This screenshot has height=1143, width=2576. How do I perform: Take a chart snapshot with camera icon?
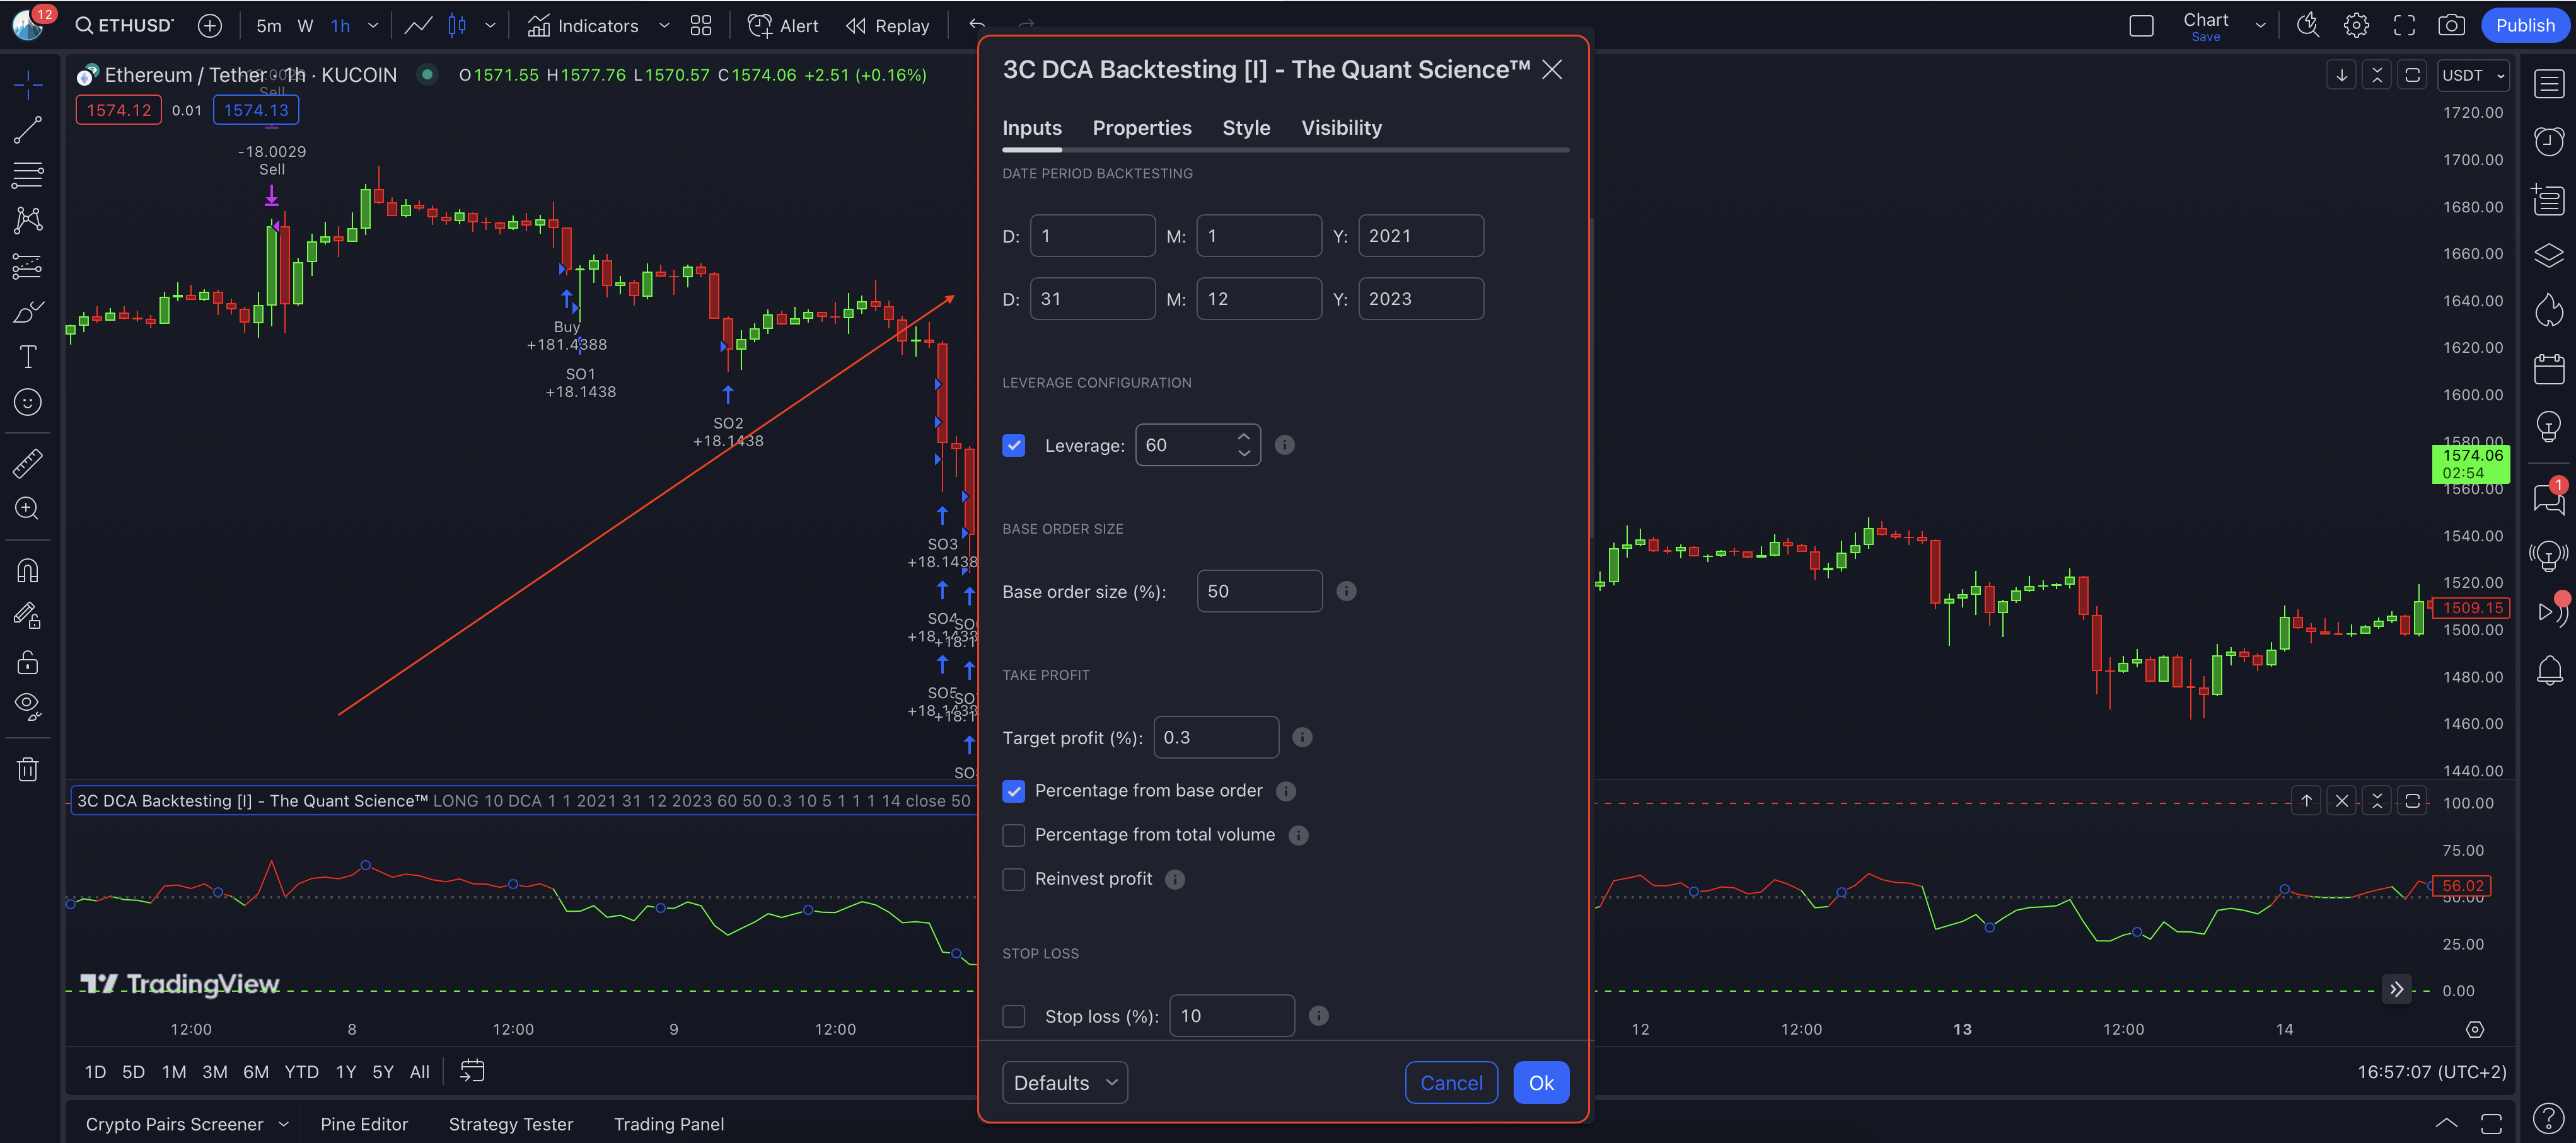click(x=2451, y=26)
